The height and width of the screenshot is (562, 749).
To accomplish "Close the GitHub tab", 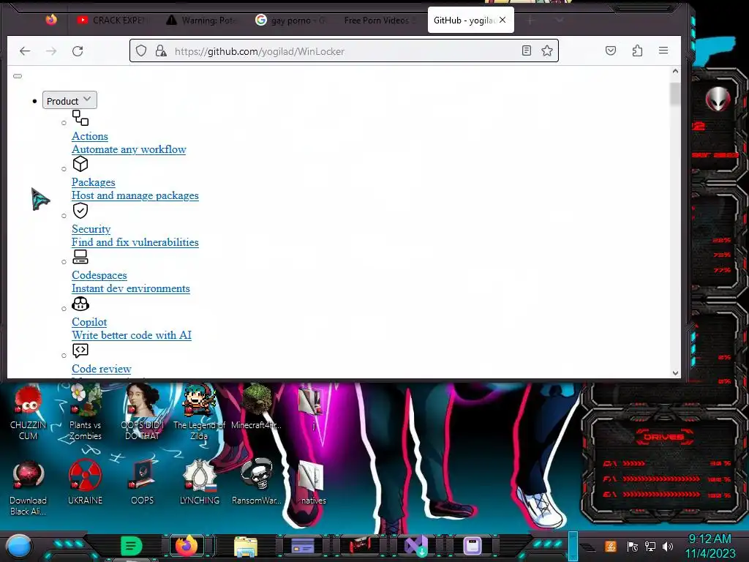I will 503,20.
